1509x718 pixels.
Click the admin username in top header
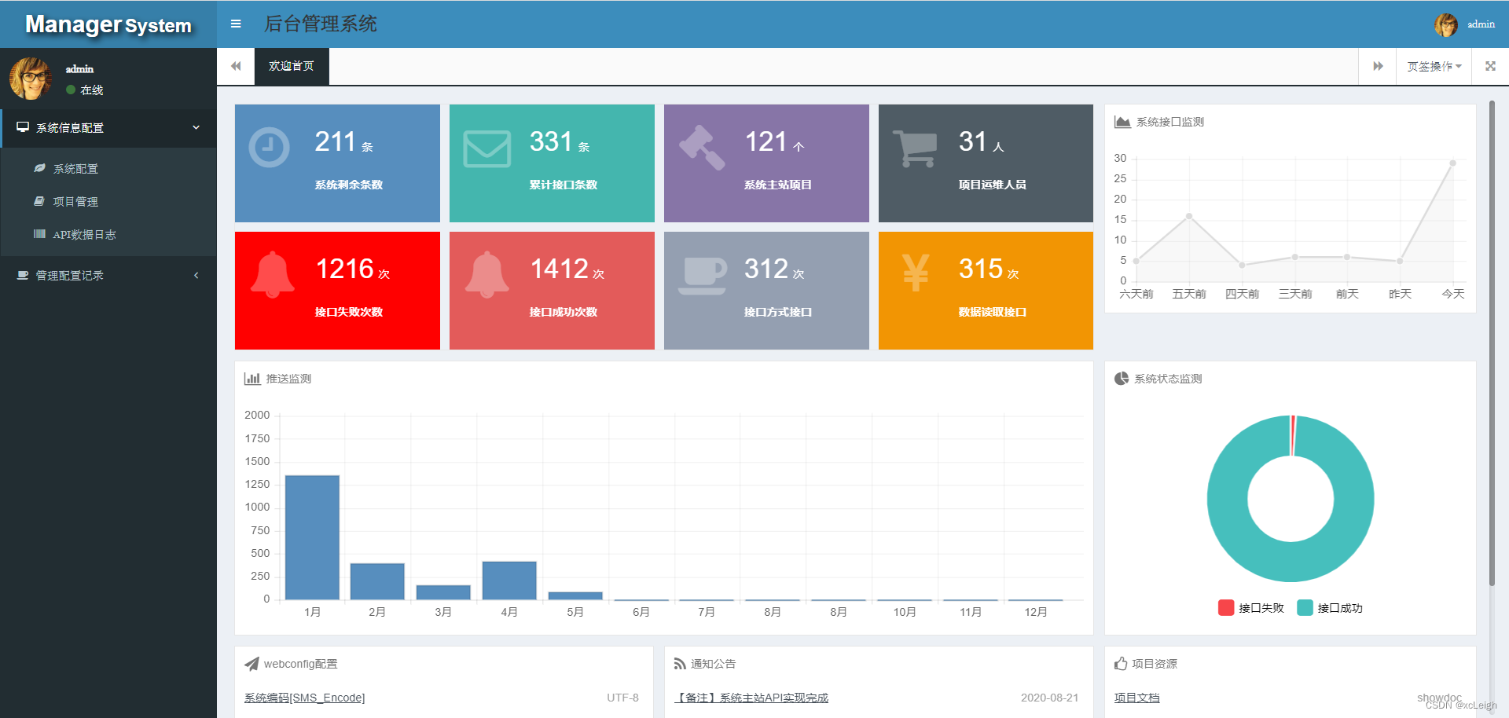coord(1481,24)
